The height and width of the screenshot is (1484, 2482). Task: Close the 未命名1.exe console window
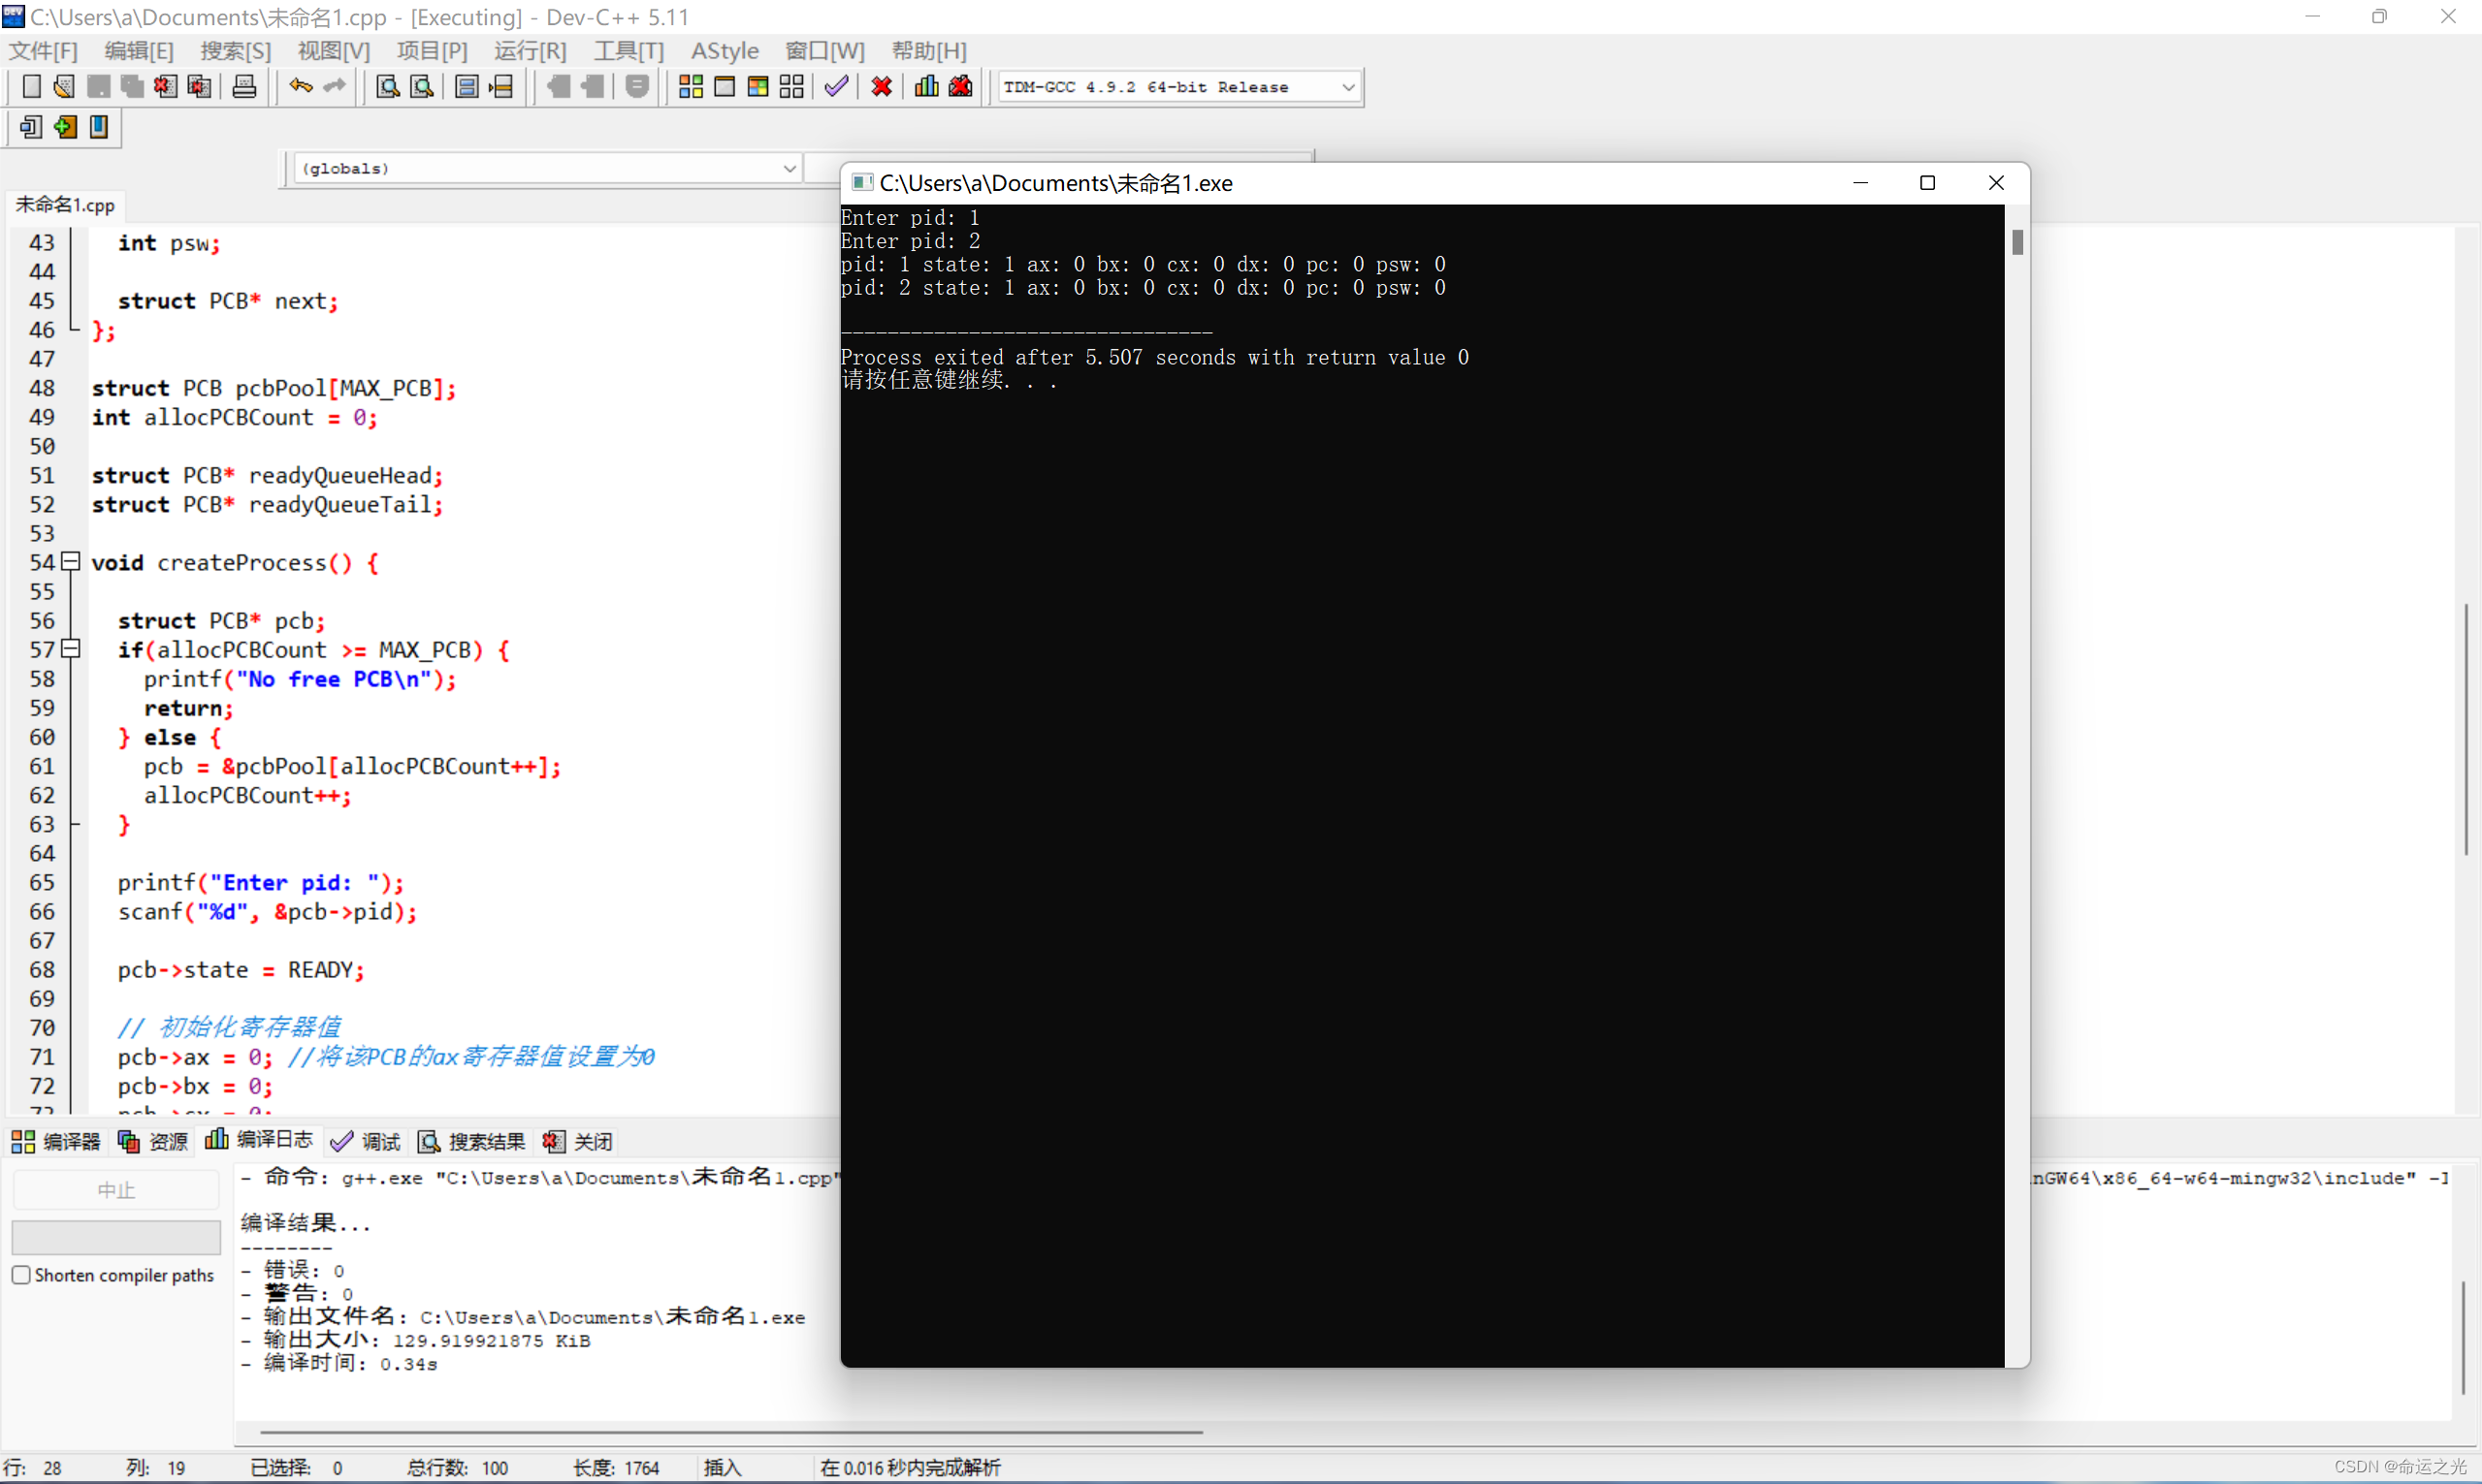(x=1996, y=183)
